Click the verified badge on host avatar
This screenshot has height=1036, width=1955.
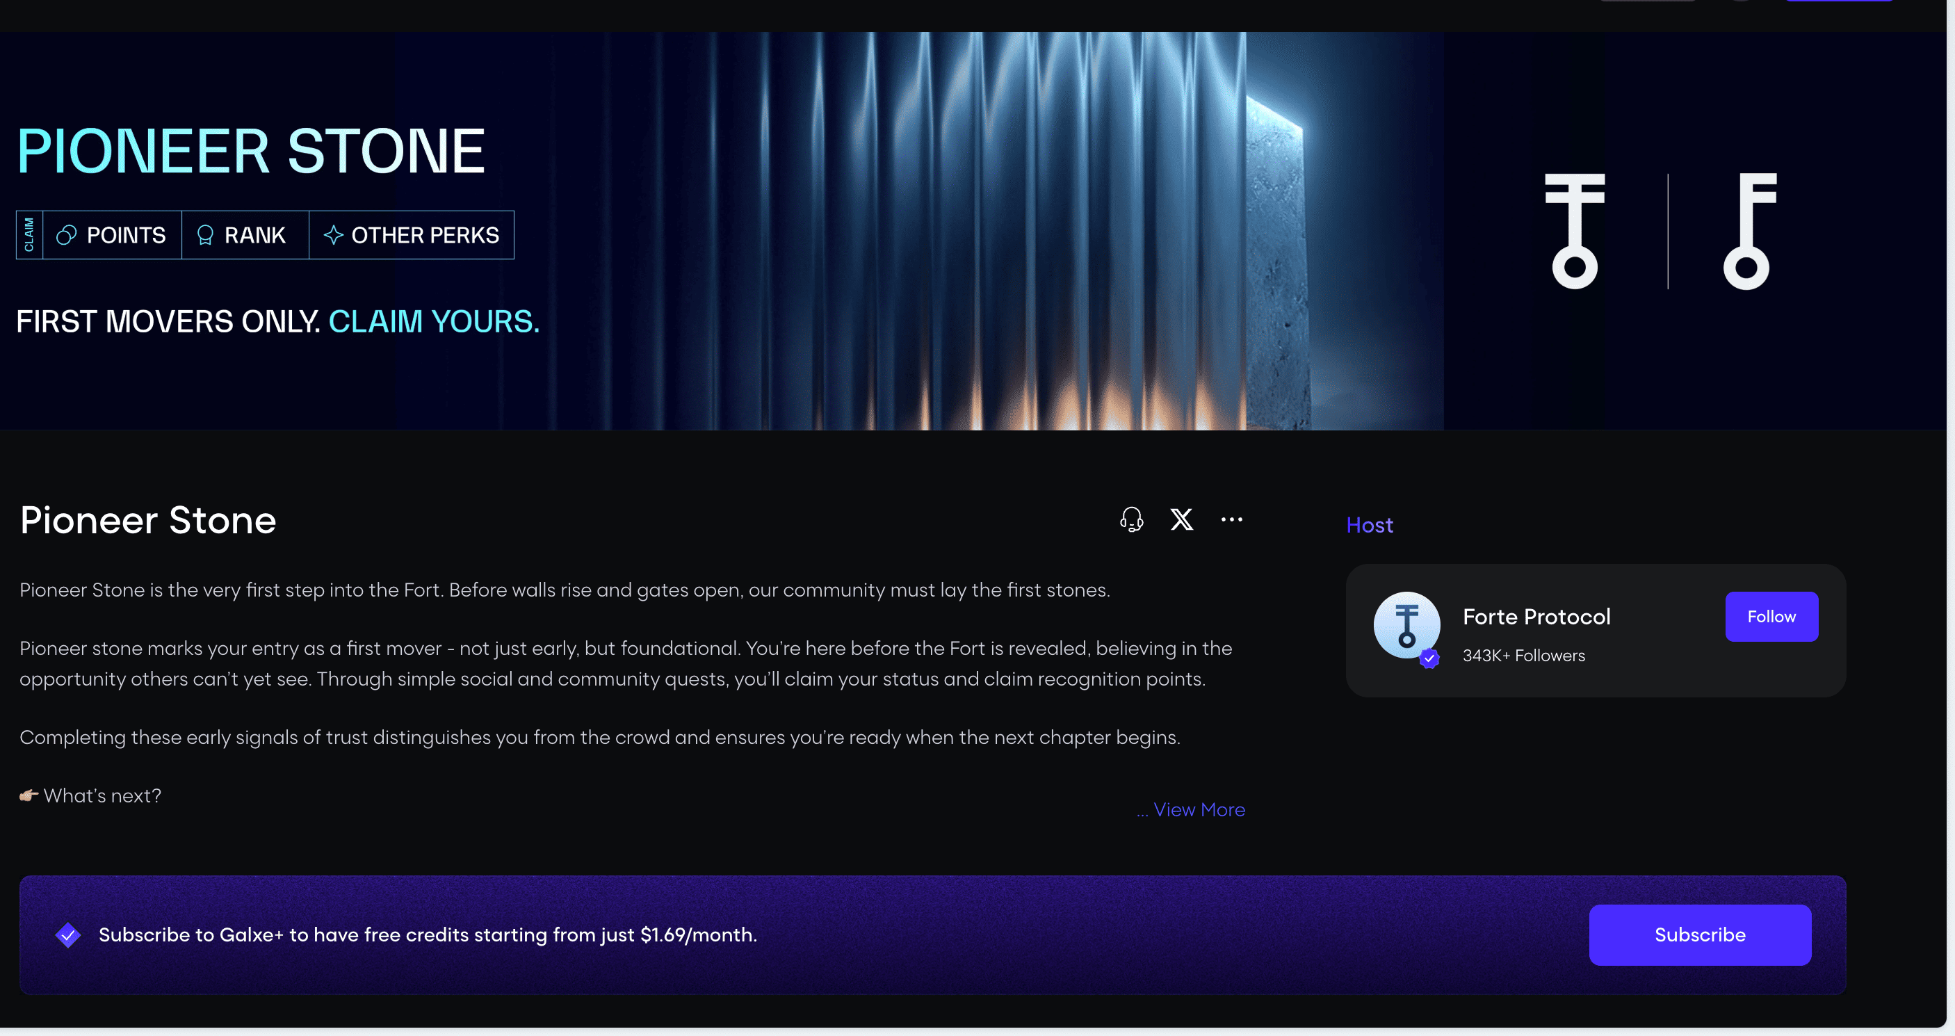(x=1429, y=658)
